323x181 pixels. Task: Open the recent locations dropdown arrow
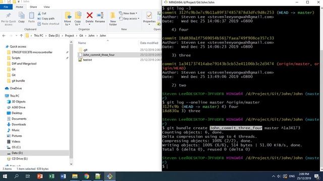click(x=16, y=36)
